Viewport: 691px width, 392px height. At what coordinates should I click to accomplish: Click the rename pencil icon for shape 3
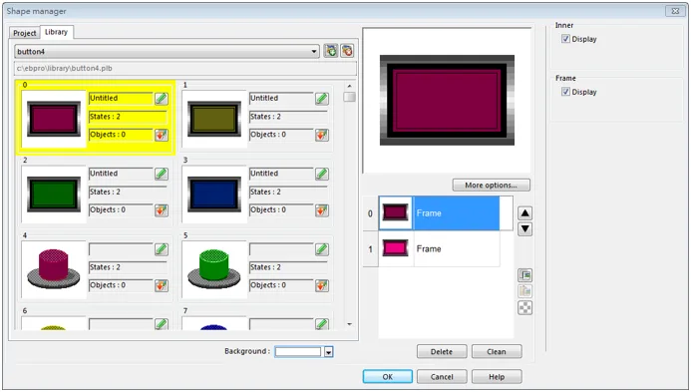coord(322,174)
